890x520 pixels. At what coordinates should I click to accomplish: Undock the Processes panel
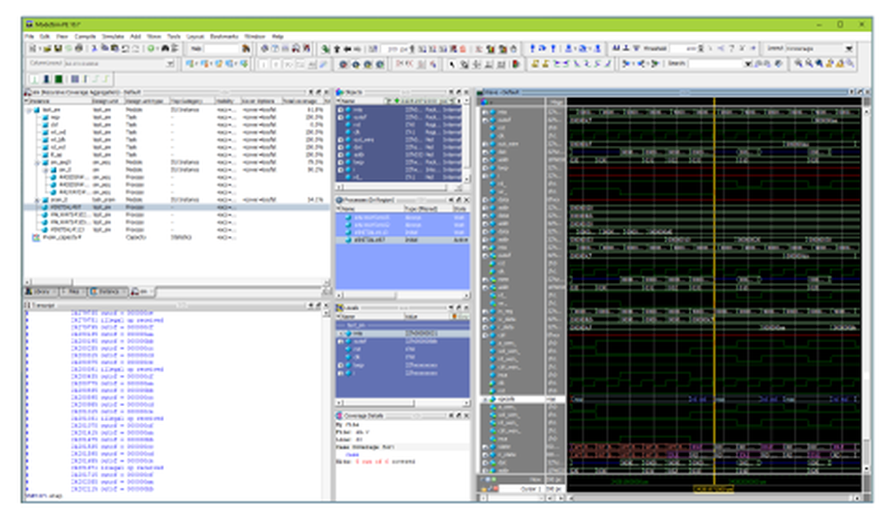point(458,200)
